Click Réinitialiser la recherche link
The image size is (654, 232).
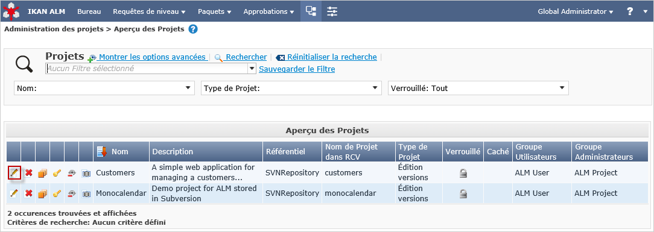coord(332,57)
